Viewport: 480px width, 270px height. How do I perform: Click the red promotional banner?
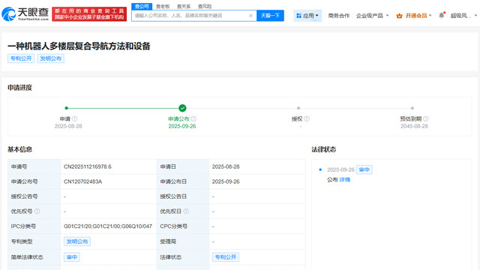[x=89, y=14]
